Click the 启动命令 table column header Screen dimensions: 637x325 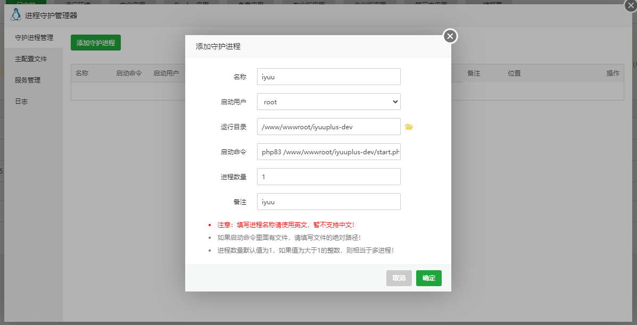point(129,73)
